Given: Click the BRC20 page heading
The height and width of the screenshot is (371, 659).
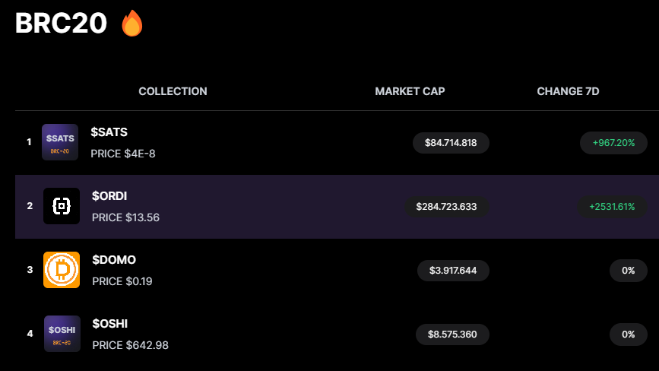Looking at the screenshot, I should point(62,23).
